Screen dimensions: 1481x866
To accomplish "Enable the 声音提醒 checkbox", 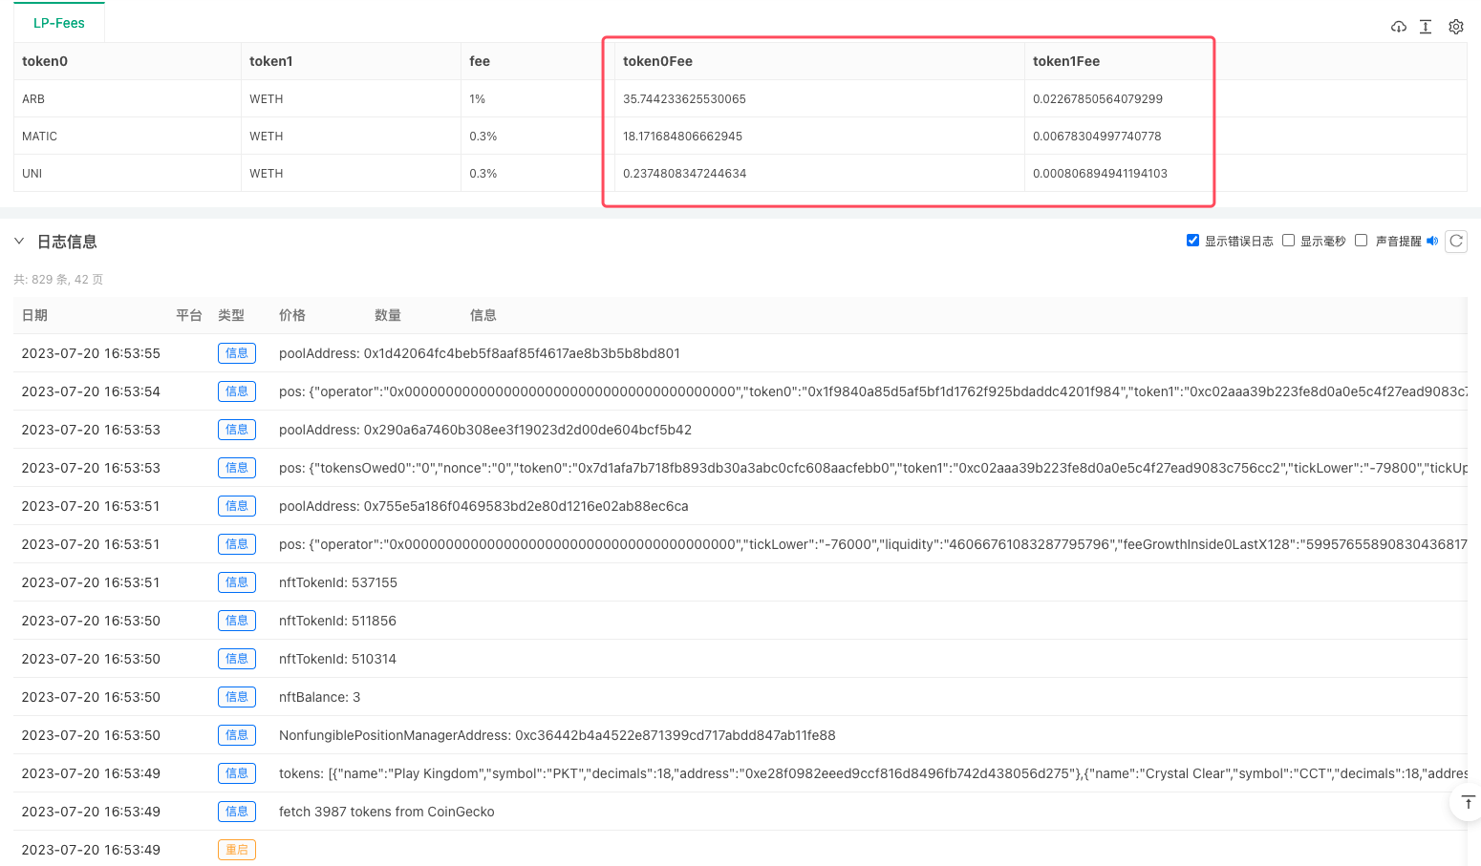I will (x=1361, y=241).
